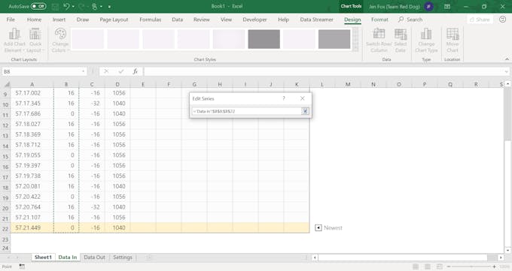This screenshot has width=512, height=271.
Task: Switch to Settings sheet tab
Action: [123, 257]
